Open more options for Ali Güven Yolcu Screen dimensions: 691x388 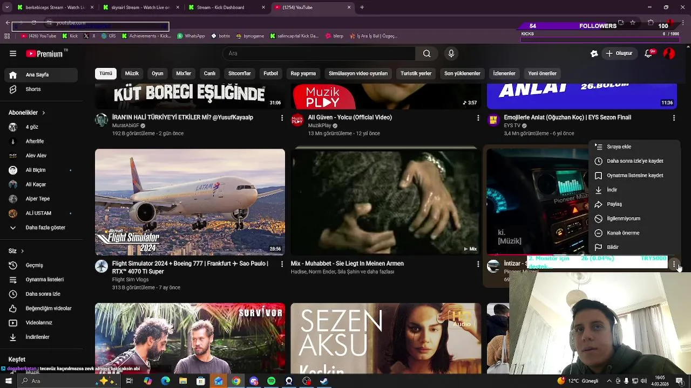coord(478,117)
